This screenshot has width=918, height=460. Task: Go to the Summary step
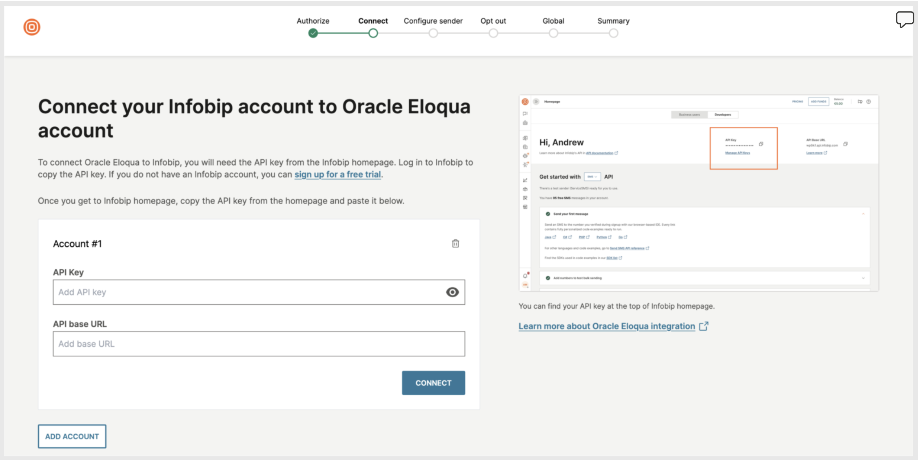[x=613, y=21]
